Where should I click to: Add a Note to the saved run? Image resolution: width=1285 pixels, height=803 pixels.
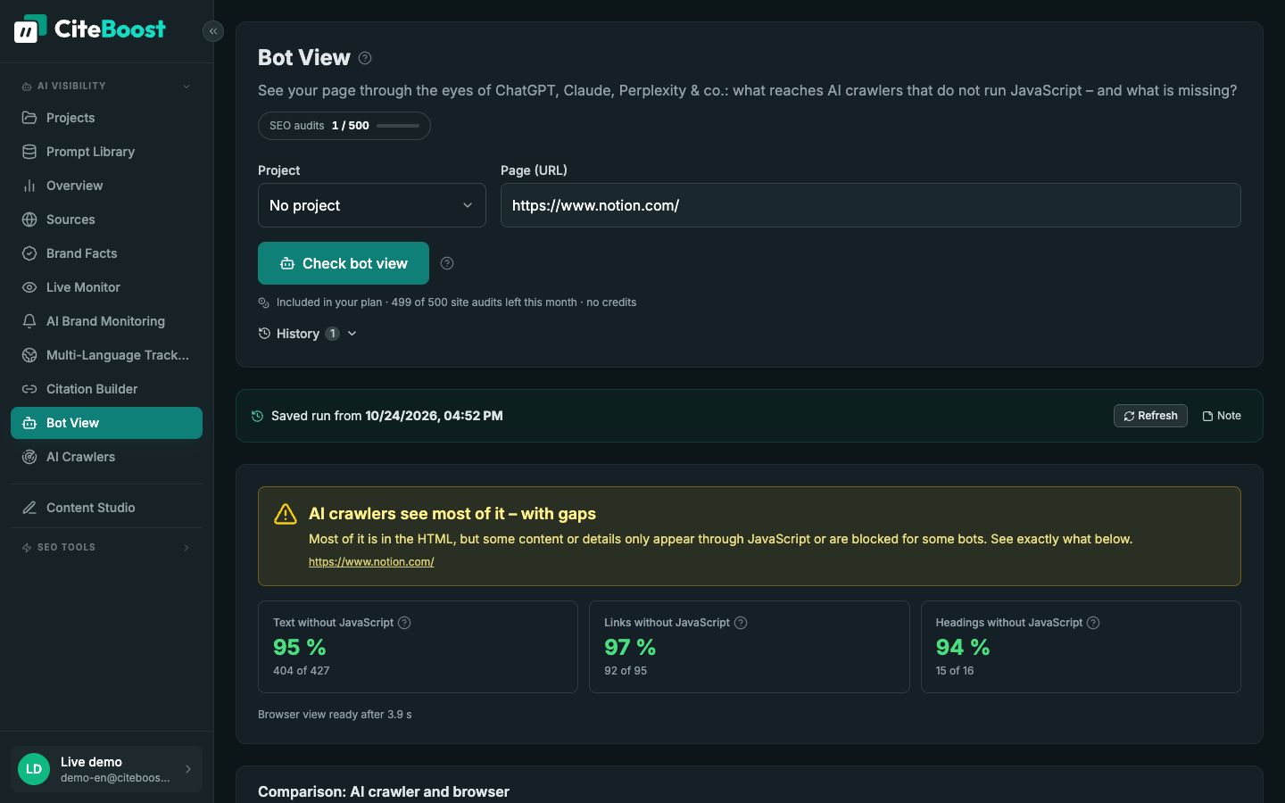1222,416
